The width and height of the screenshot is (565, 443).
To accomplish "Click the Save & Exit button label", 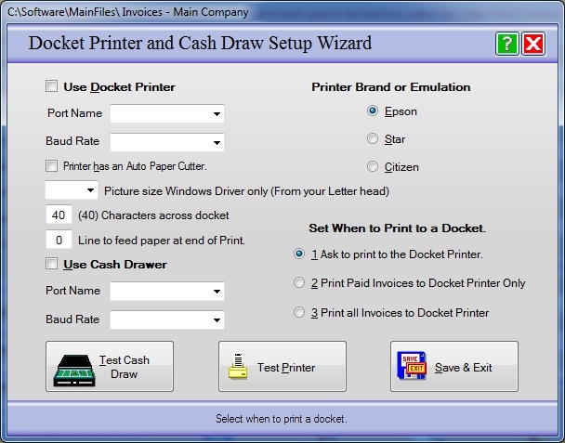I will [x=463, y=368].
